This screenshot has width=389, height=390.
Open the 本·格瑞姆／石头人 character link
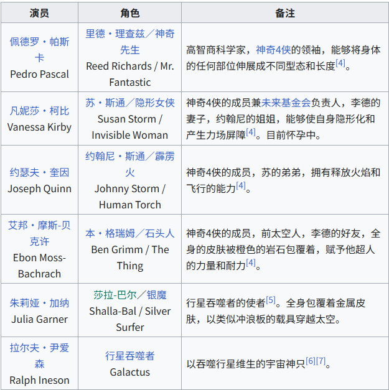(130, 233)
